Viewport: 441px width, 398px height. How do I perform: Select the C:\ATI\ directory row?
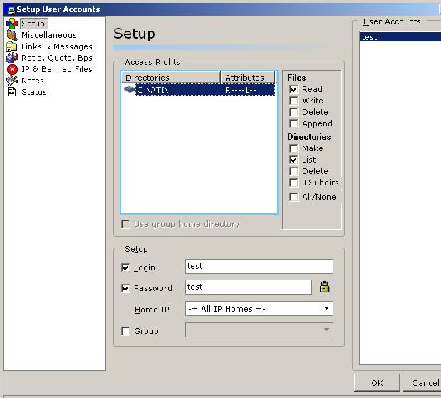[x=198, y=90]
